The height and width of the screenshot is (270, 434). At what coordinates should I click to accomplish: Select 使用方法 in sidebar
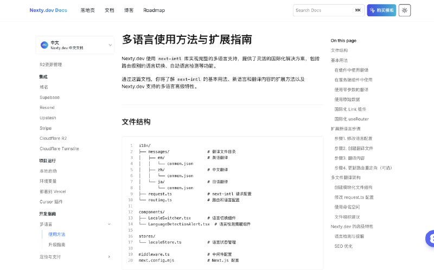point(57,234)
